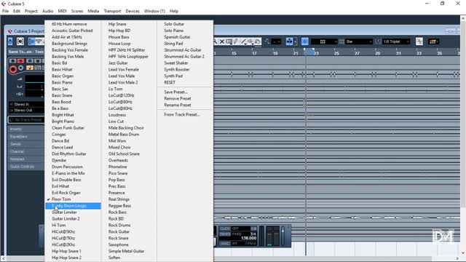The height and width of the screenshot is (262, 466).
Task: Expand the Quick Controls inspector section
Action: click(x=26, y=167)
